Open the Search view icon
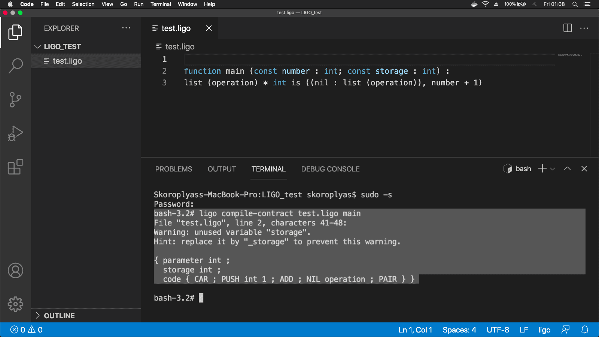 [15, 66]
